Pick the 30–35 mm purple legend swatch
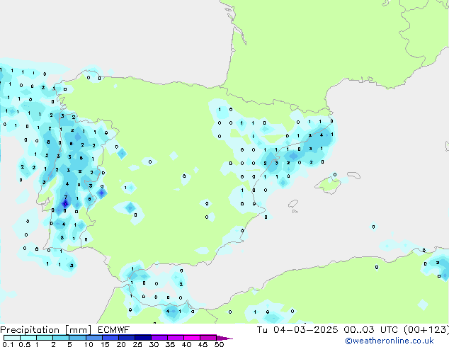Viewport: 449px width, 347px height. click(x=159, y=338)
